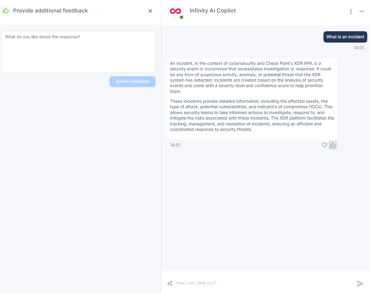Click the green online status dot
The image size is (370, 293).
click(x=181, y=18)
